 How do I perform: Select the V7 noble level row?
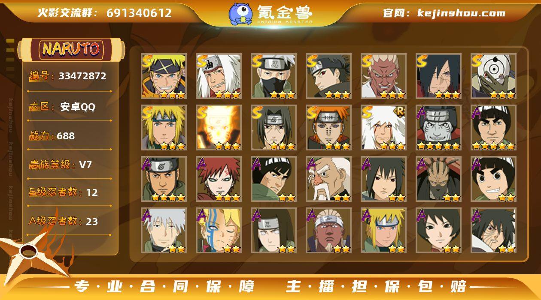pos(70,165)
